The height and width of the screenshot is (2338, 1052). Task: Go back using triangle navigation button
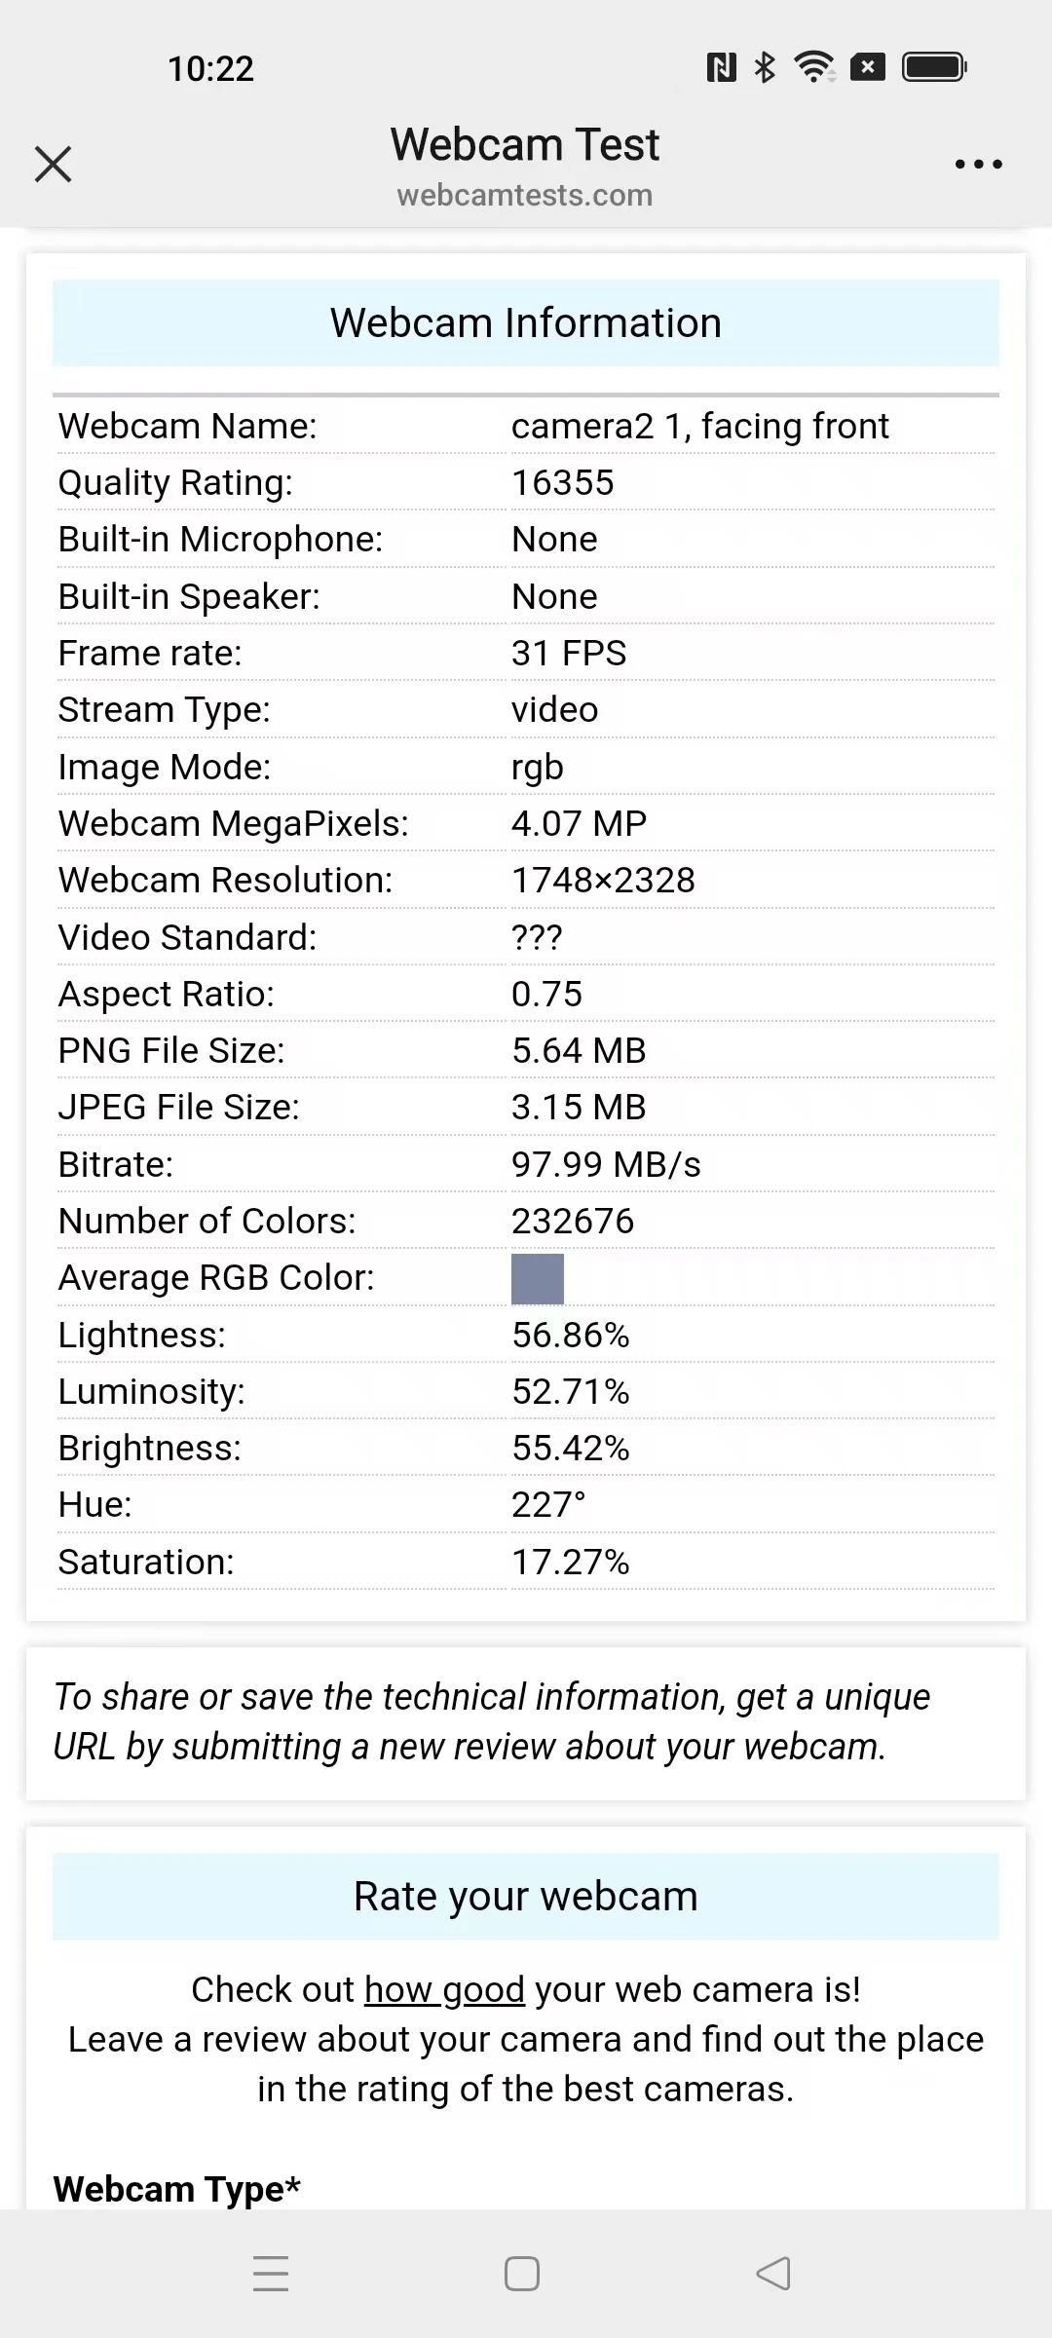(773, 2273)
